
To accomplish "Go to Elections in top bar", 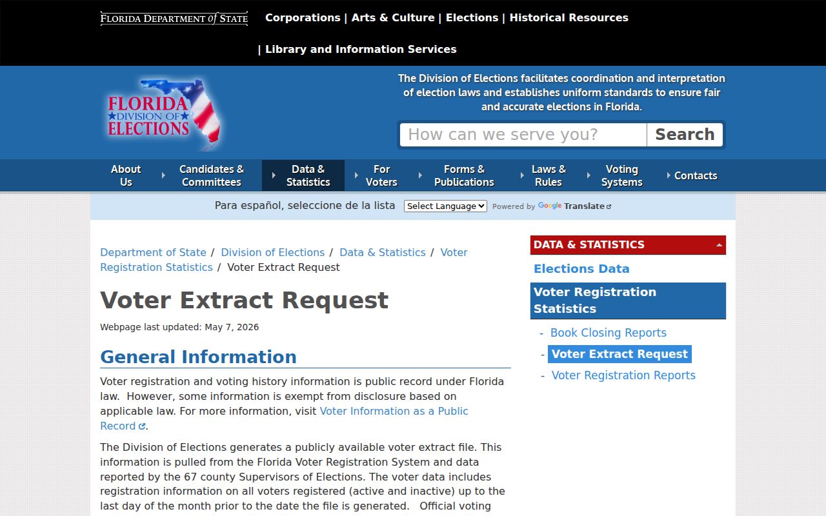I will [472, 18].
